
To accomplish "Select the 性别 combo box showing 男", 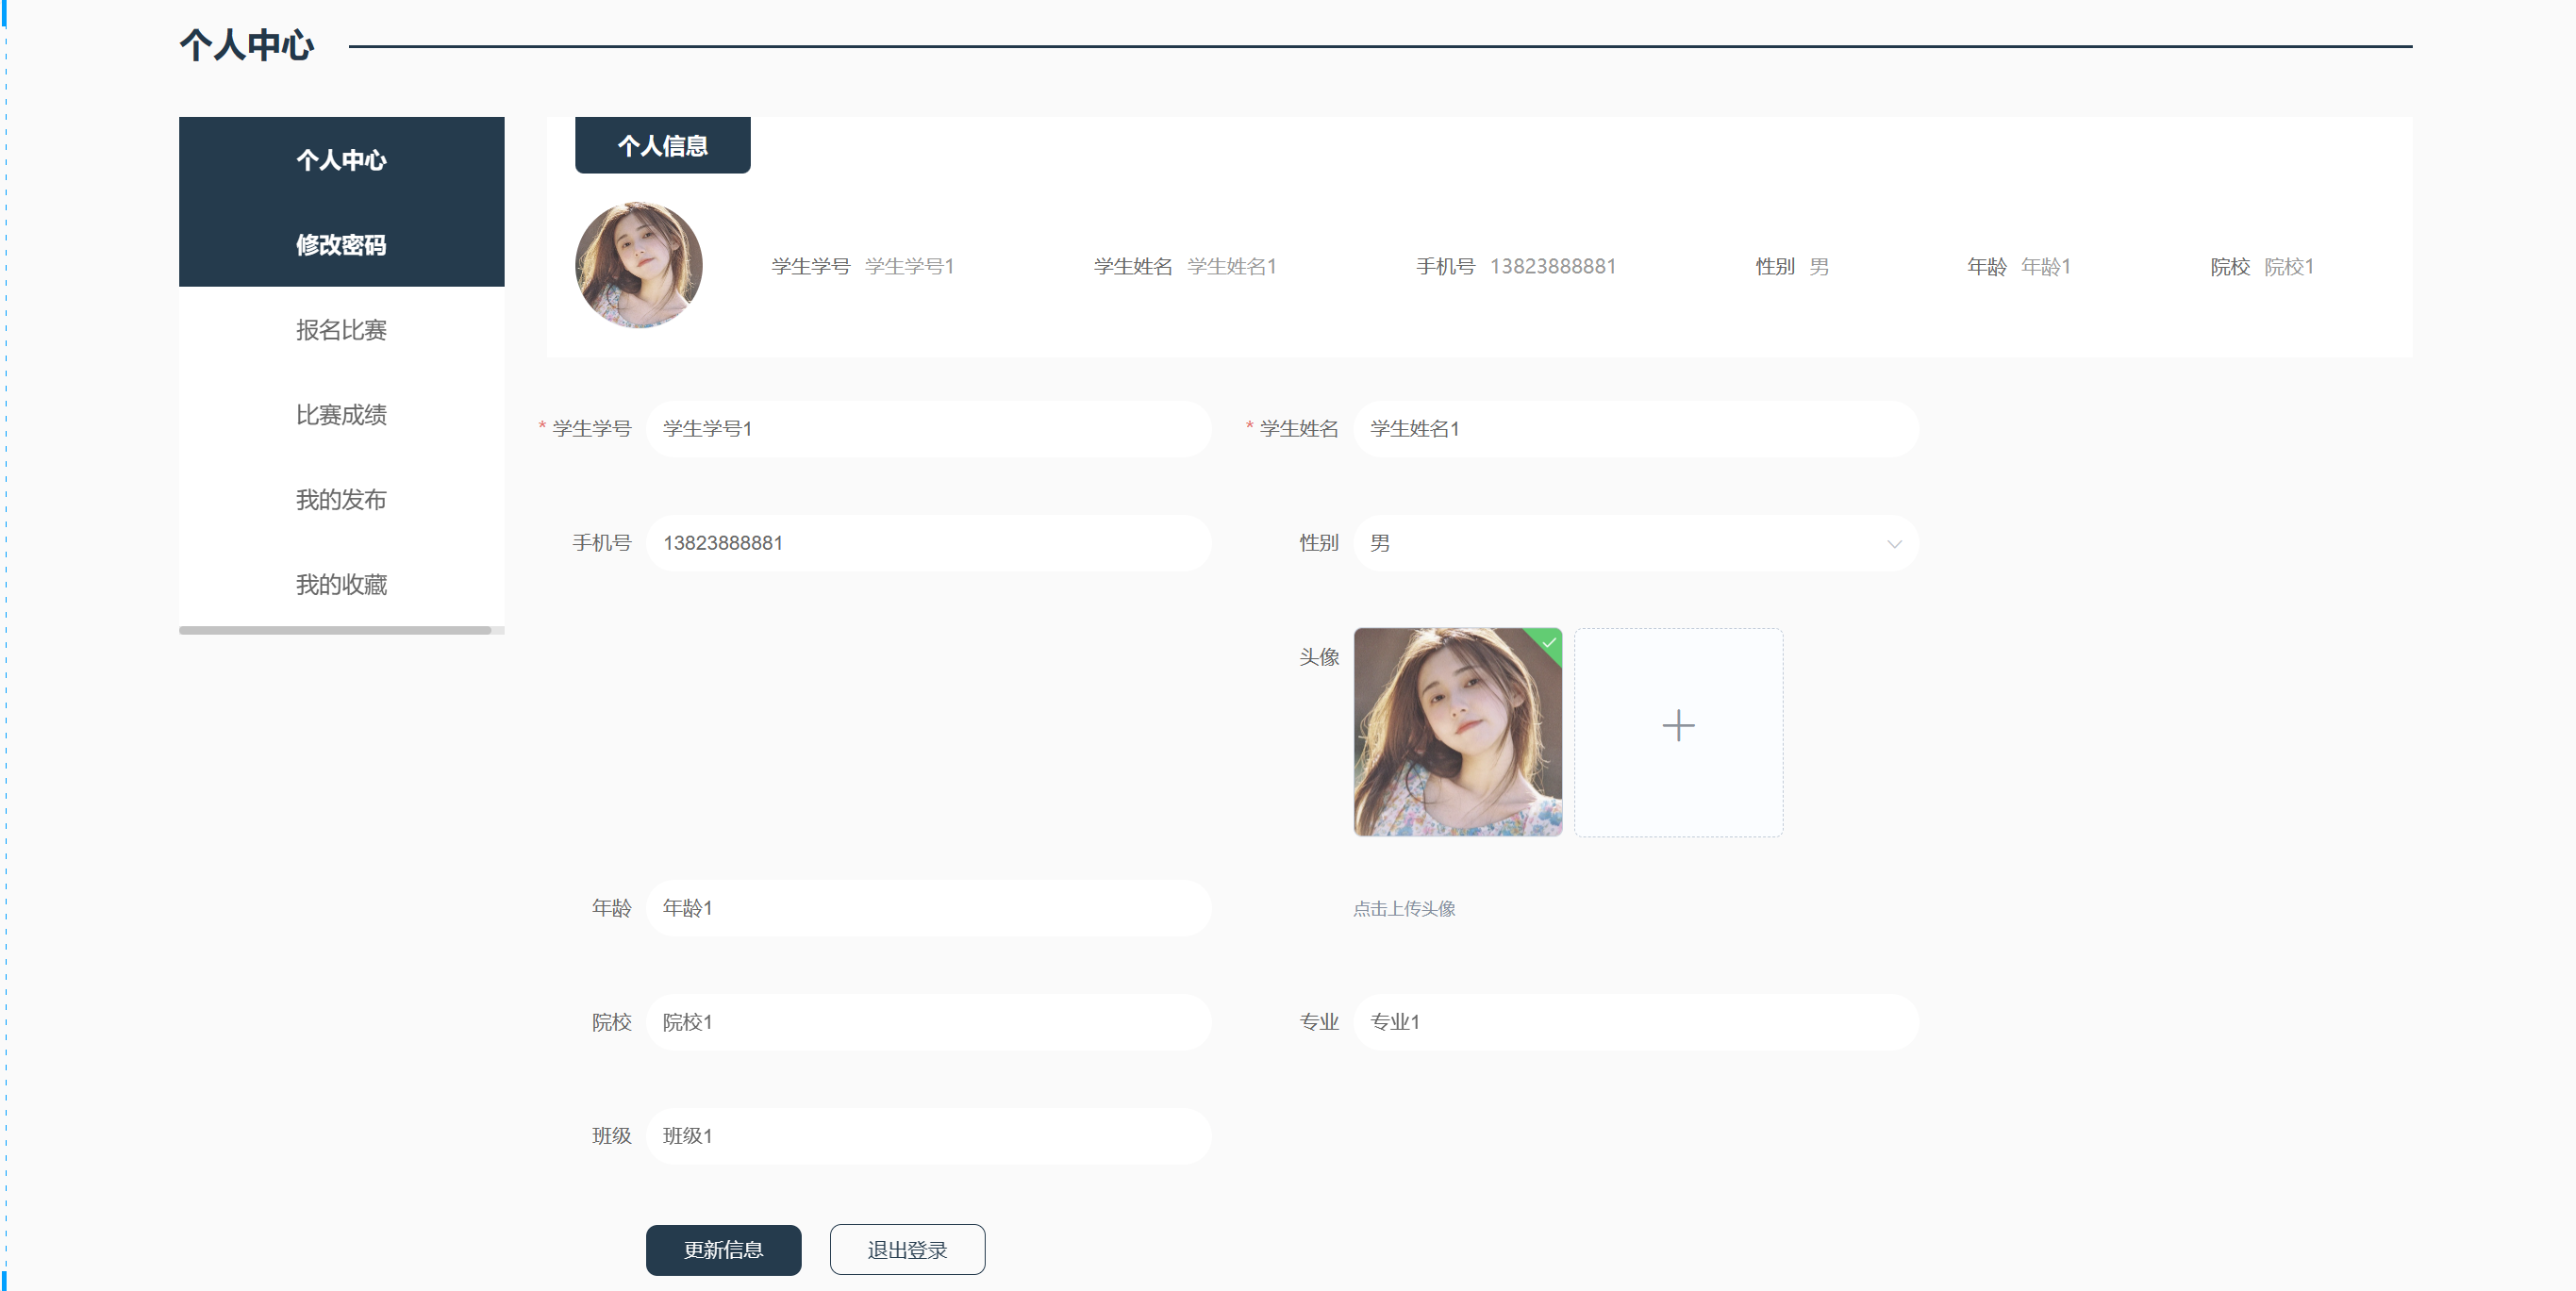I will click(x=1620, y=543).
